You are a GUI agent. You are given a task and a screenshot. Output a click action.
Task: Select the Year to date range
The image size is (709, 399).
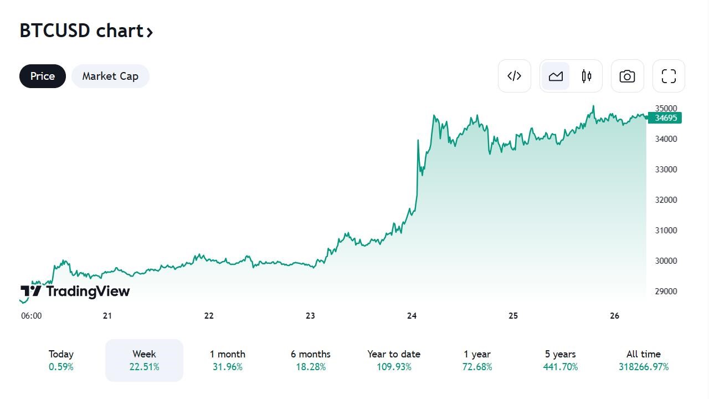pyautogui.click(x=394, y=360)
